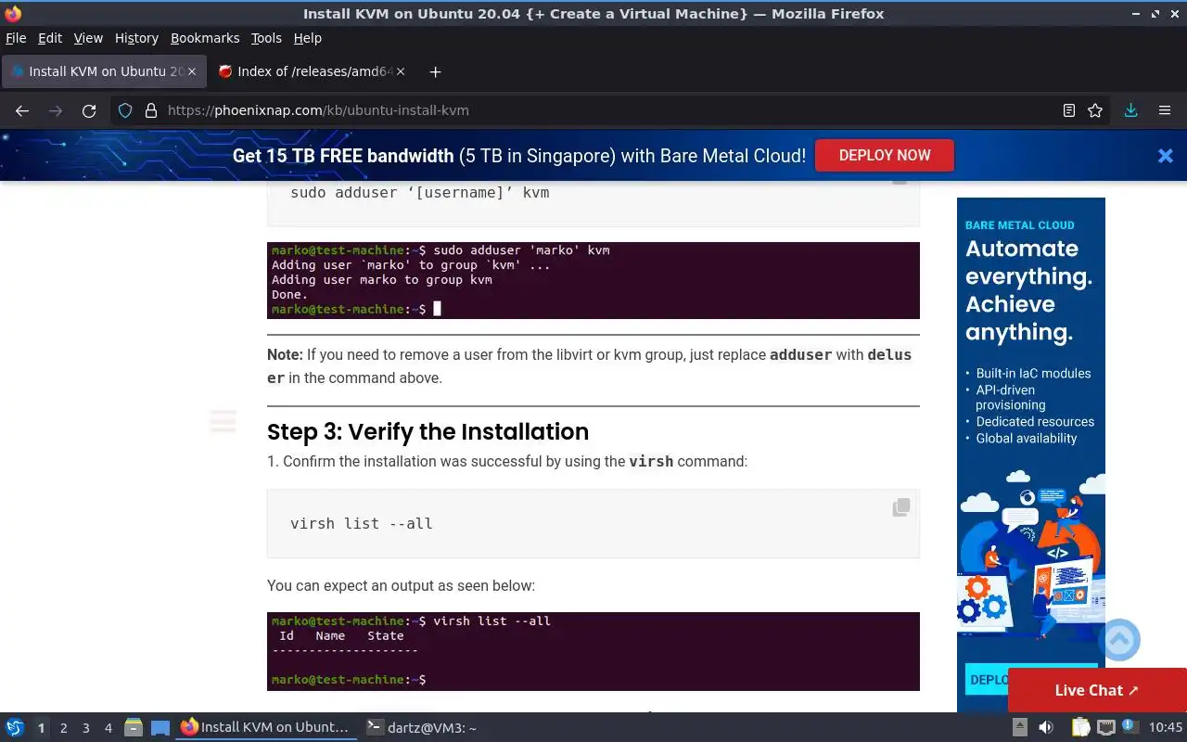The width and height of the screenshot is (1187, 742).
Task: Switch to Index of /releases/amd64 tab
Action: coord(313,71)
